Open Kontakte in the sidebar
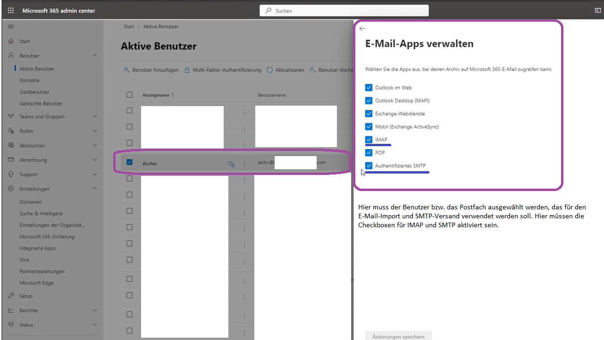Image resolution: width=604 pixels, height=340 pixels. click(30, 81)
